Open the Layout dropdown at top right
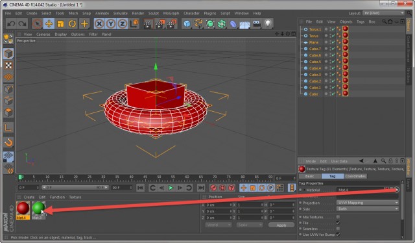 pos(384,13)
